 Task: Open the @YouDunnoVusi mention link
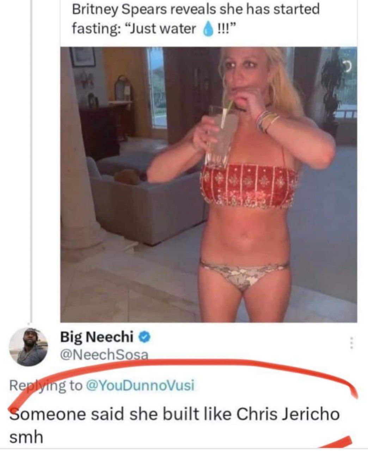click(x=140, y=385)
